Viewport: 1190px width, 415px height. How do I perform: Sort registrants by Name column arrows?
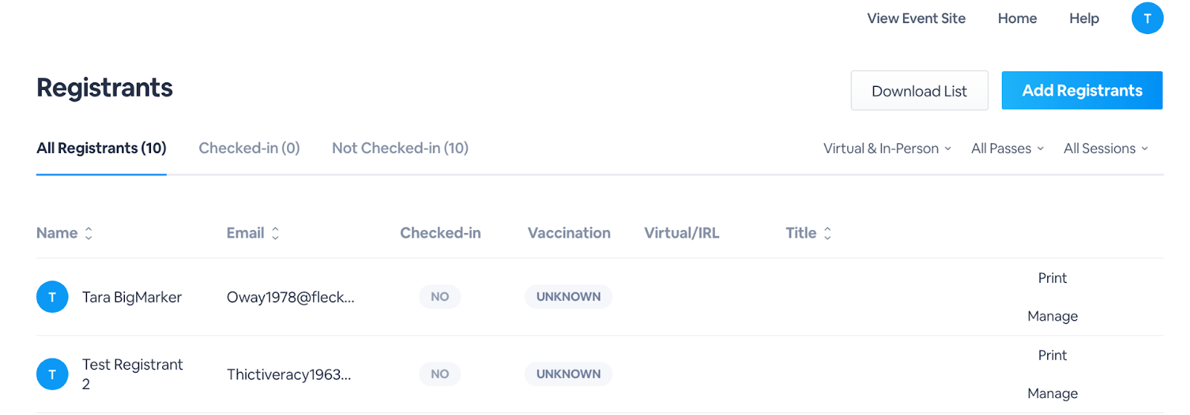pos(89,233)
